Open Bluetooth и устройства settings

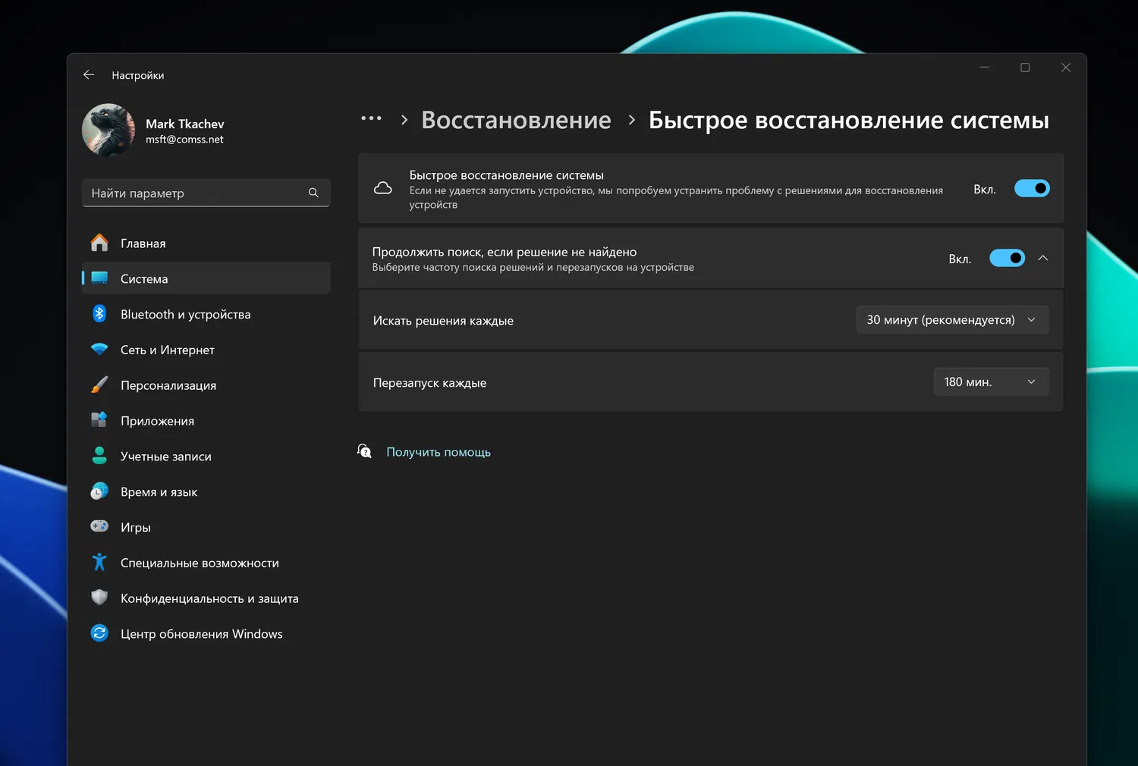coord(185,314)
